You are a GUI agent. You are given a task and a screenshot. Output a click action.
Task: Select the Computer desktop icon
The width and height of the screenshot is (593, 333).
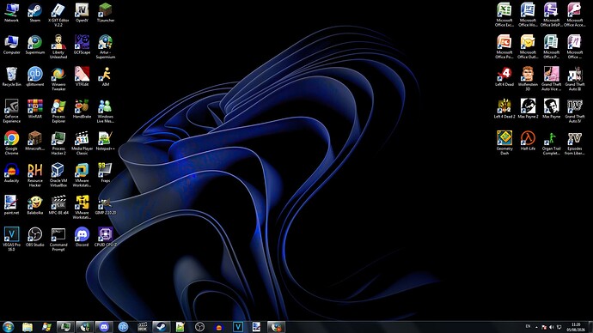click(11, 45)
